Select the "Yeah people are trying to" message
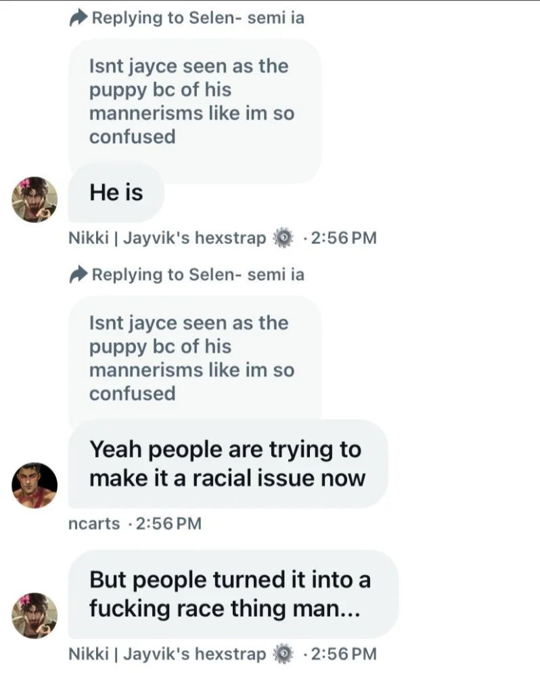 228,464
